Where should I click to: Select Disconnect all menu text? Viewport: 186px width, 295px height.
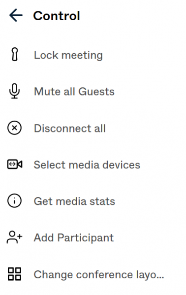(69, 129)
